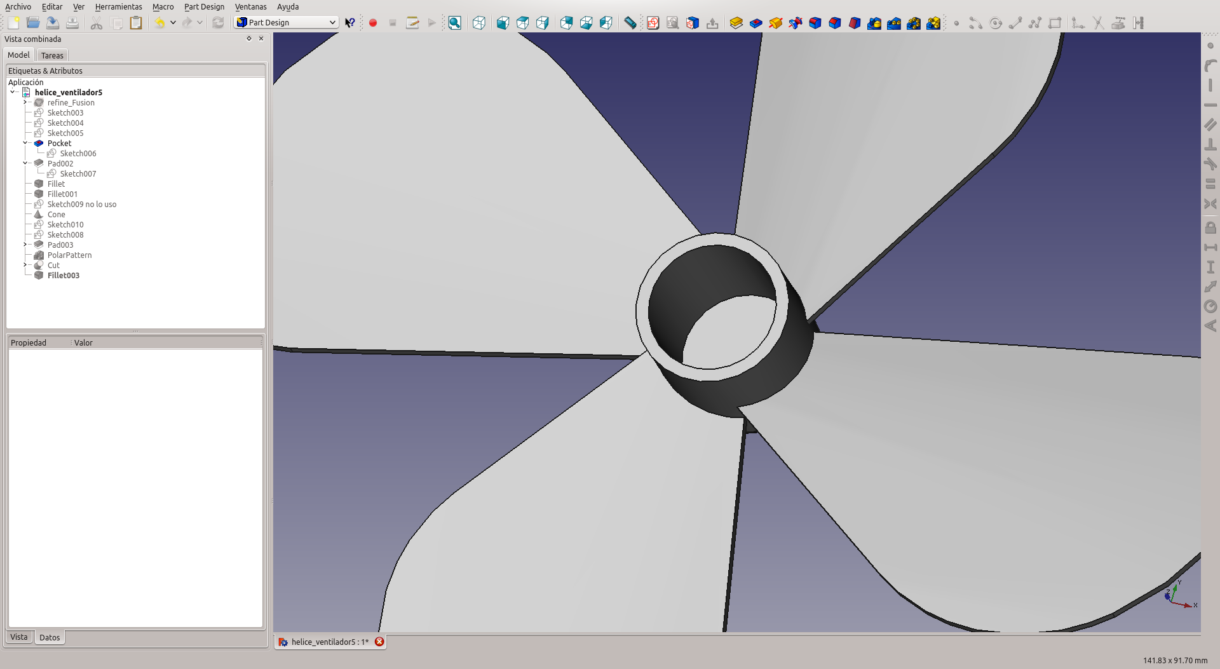
Task: Undo the last action
Action: 159,23
